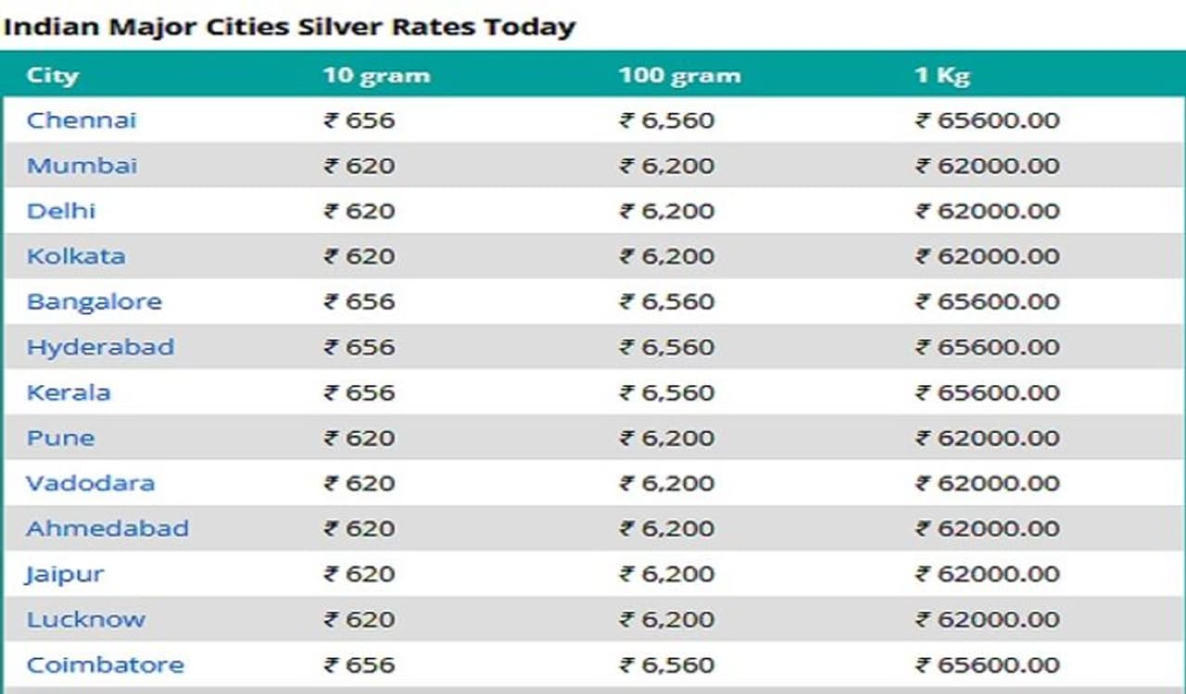1186x694 pixels.
Task: Click Chennai's 1 Kg price ₹ 65600.00
Action: 988,120
